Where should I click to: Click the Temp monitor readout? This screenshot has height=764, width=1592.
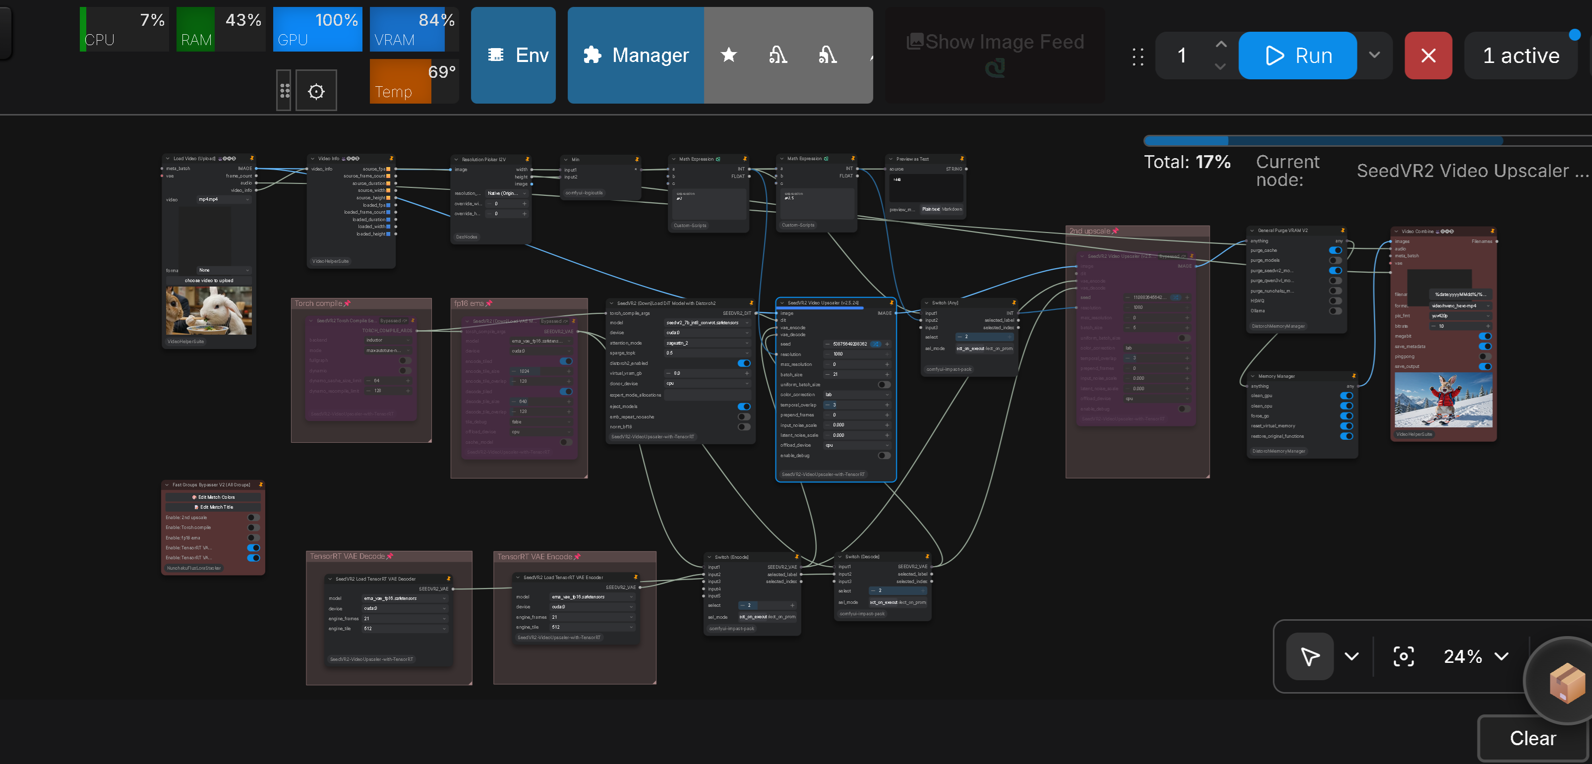413,81
